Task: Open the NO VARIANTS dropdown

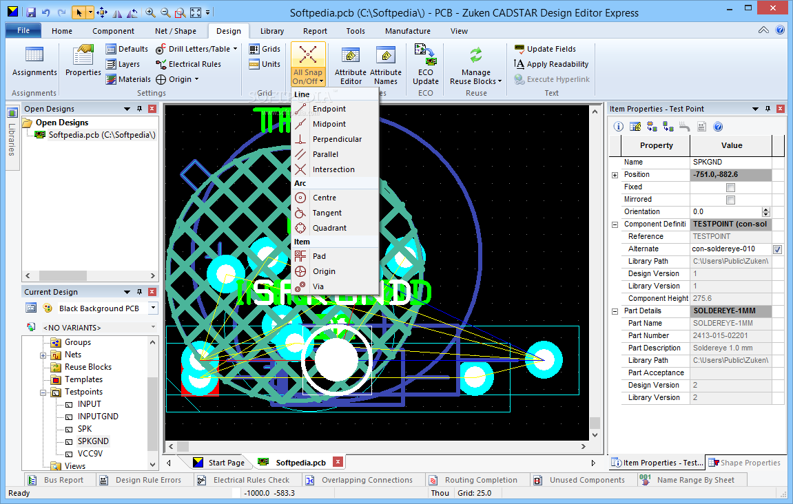Action: pyautogui.click(x=153, y=328)
